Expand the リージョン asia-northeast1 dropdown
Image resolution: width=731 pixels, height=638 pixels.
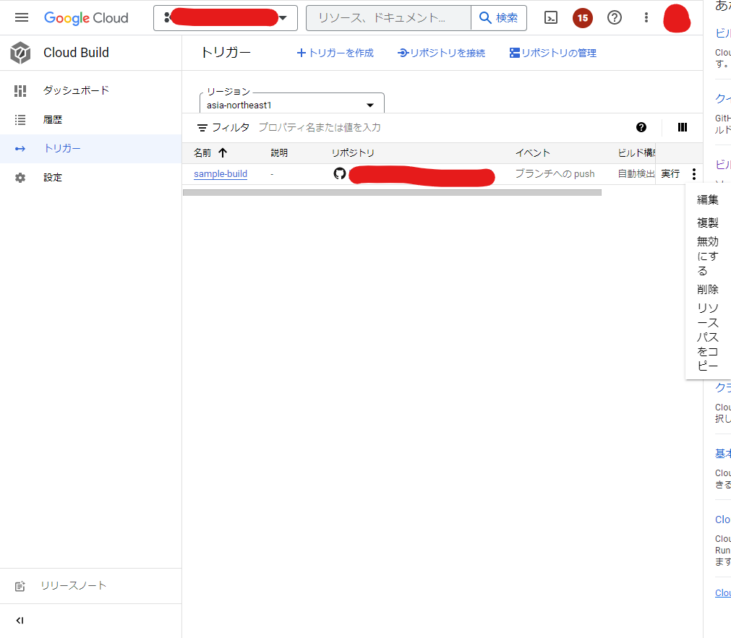point(292,105)
